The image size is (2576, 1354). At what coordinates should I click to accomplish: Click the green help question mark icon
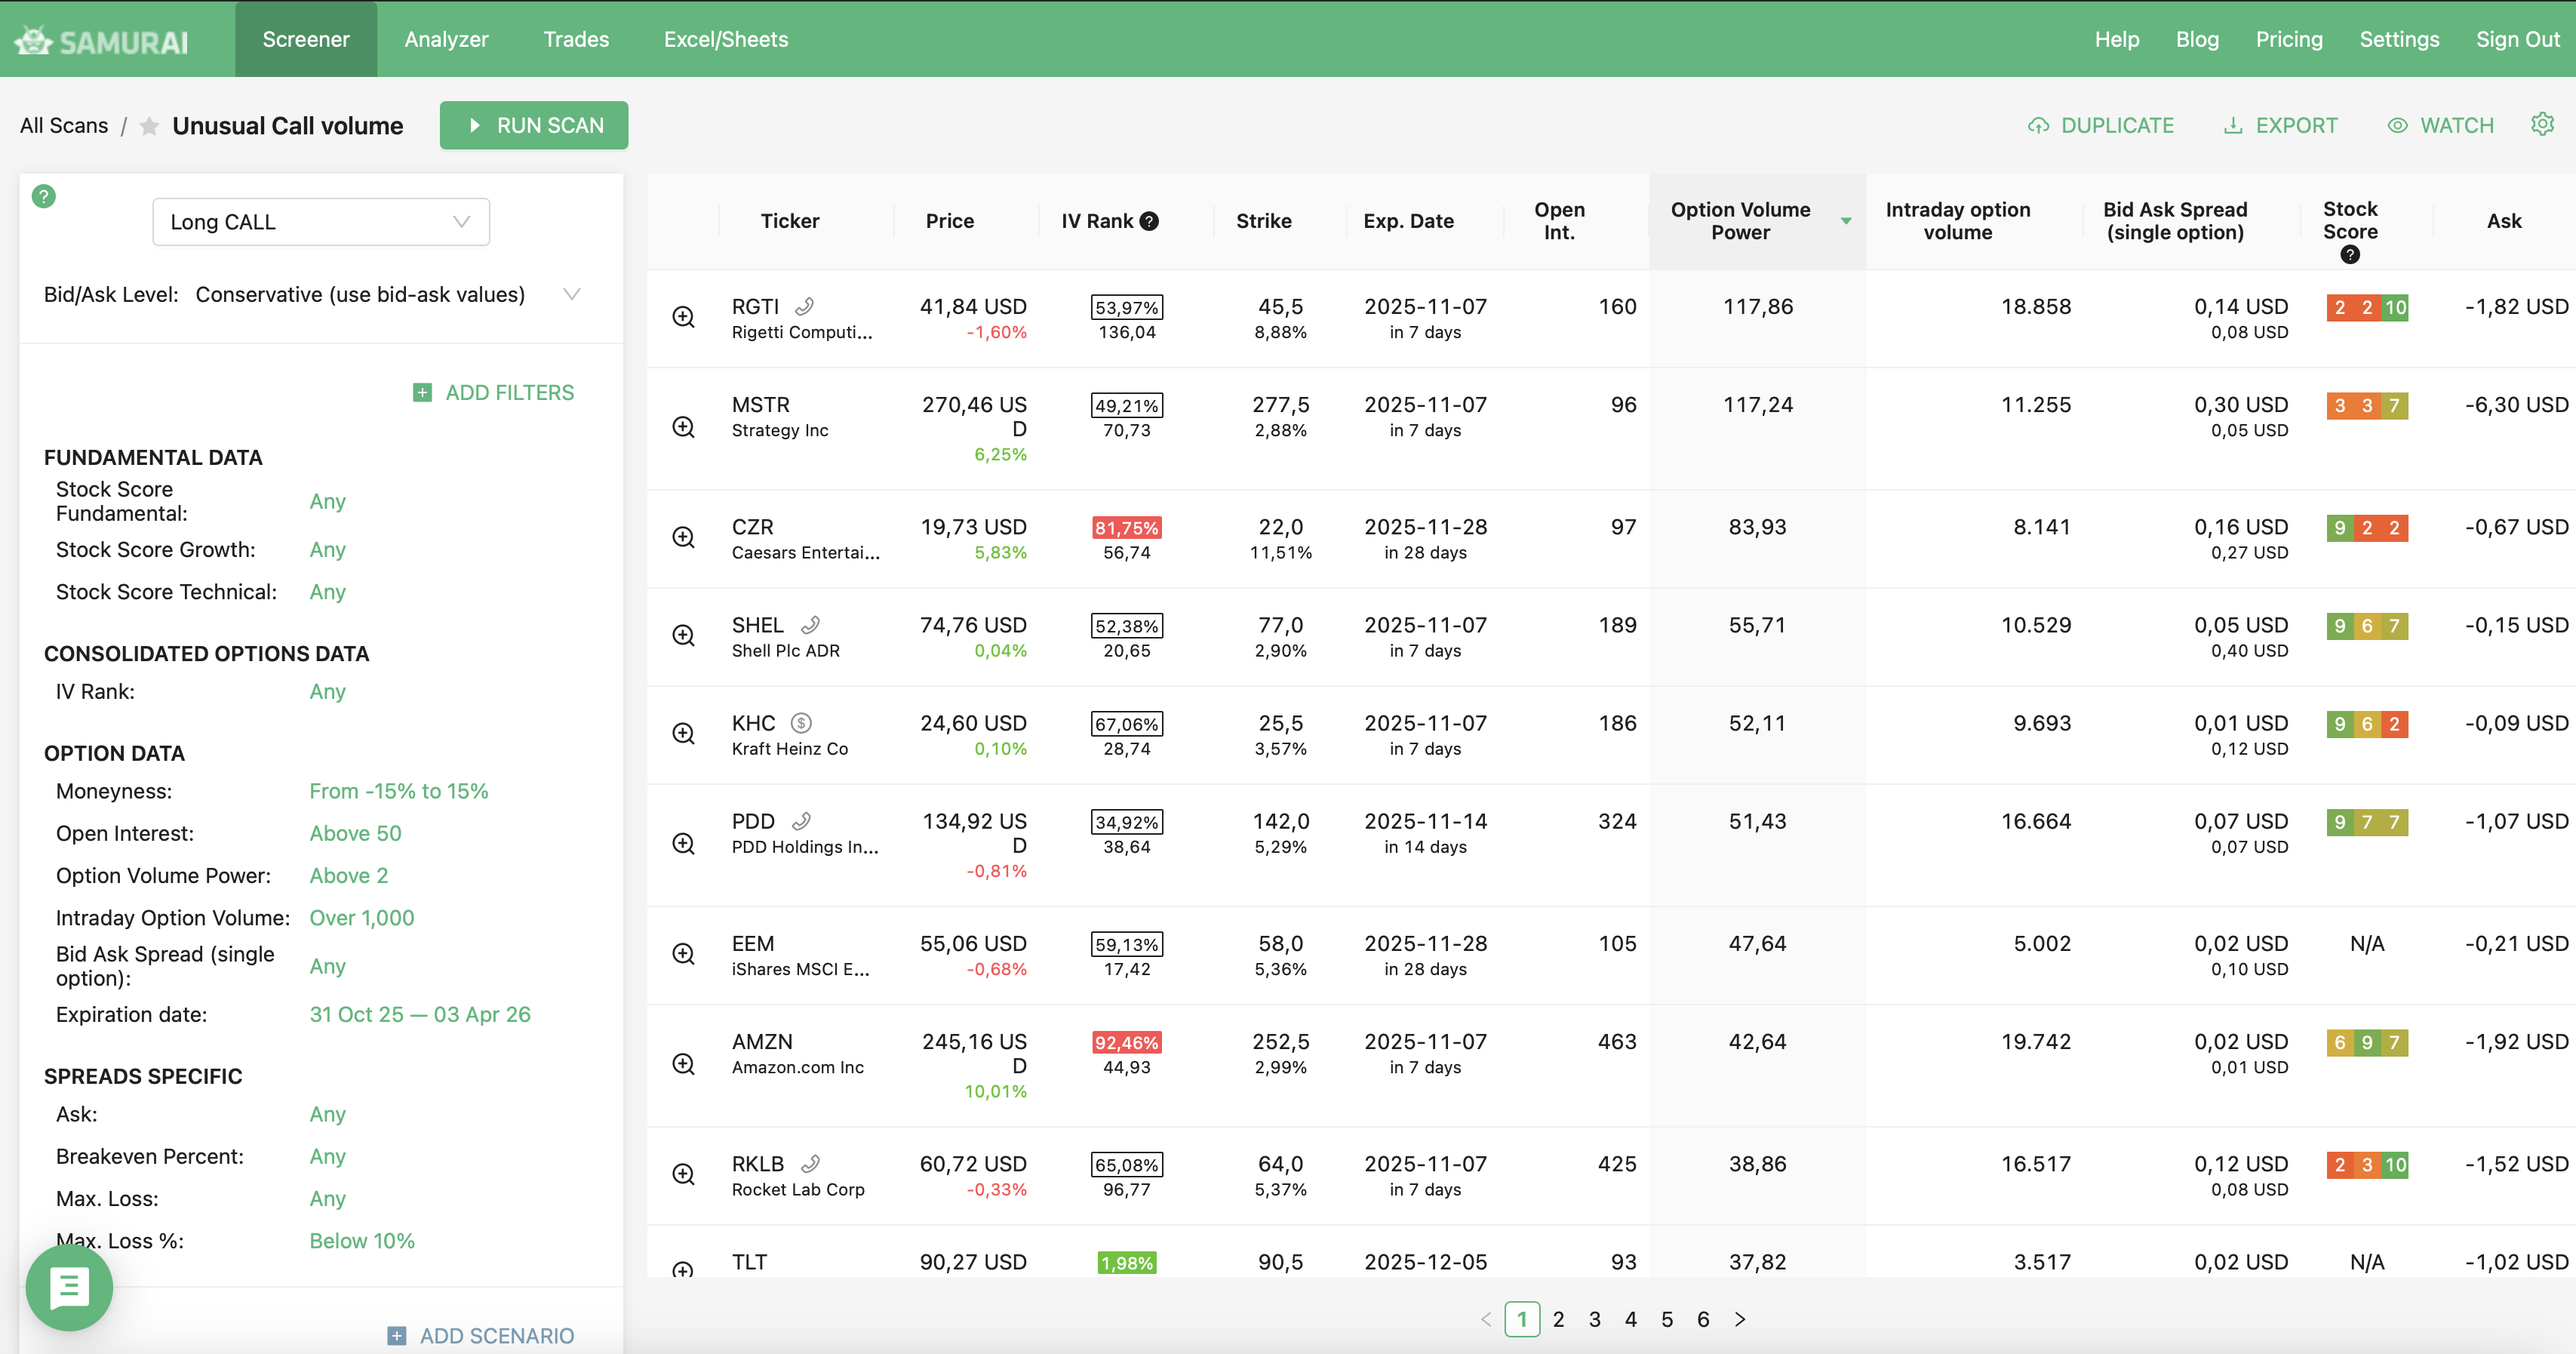(x=44, y=196)
